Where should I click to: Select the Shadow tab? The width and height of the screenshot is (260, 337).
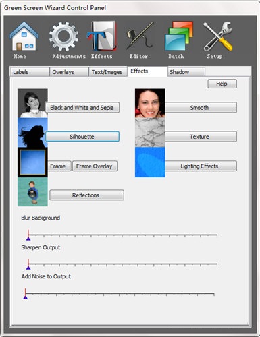point(186,72)
